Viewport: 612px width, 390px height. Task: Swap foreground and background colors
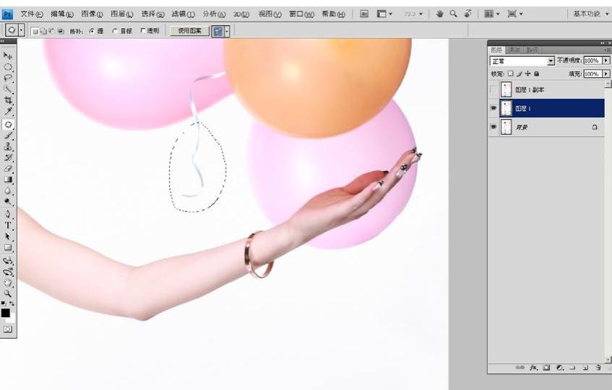(x=12, y=303)
